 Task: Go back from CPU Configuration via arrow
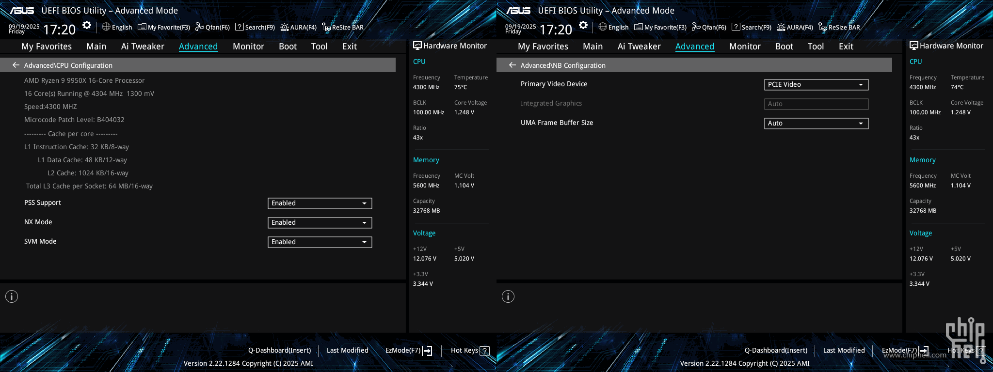[16, 65]
